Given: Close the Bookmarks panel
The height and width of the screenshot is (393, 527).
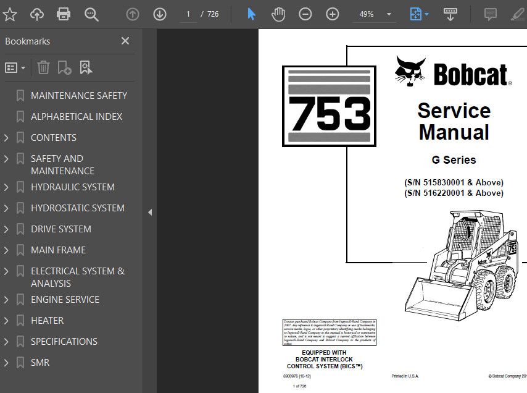Looking at the screenshot, I should [x=125, y=41].
